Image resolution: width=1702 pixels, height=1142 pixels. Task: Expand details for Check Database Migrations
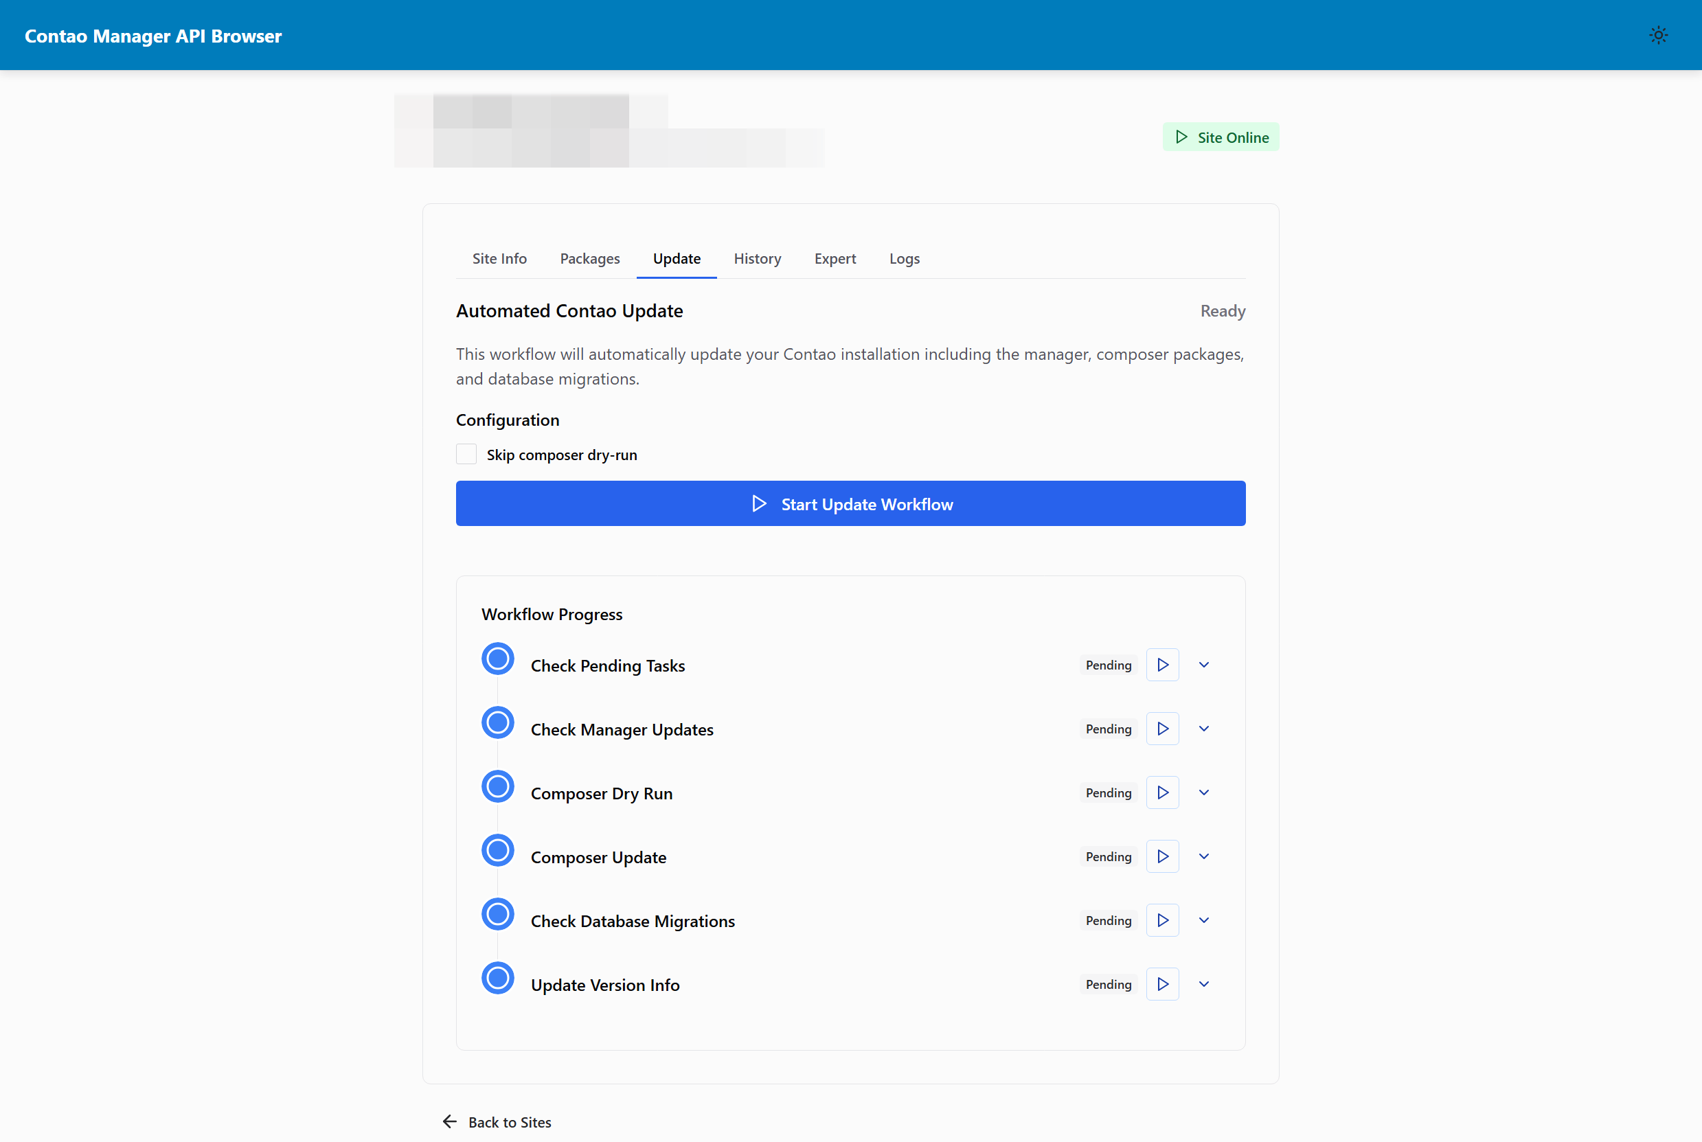pos(1204,920)
